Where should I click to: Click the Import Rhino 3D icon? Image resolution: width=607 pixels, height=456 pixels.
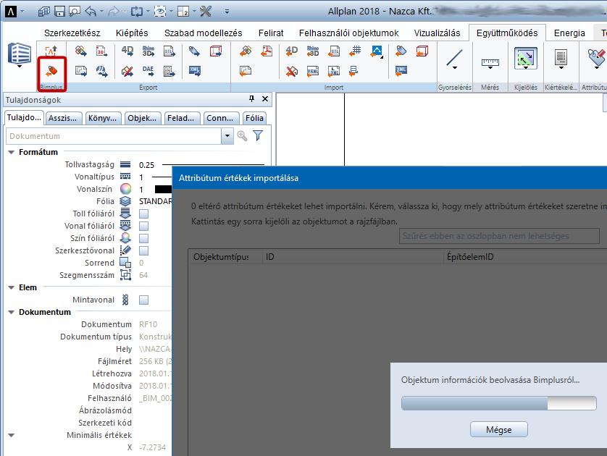[x=313, y=51]
